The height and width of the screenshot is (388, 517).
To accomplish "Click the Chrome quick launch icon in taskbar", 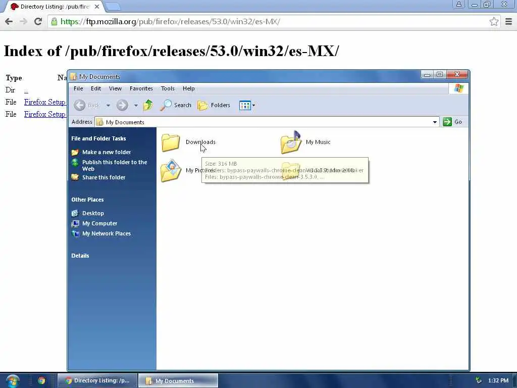I will tap(41, 381).
